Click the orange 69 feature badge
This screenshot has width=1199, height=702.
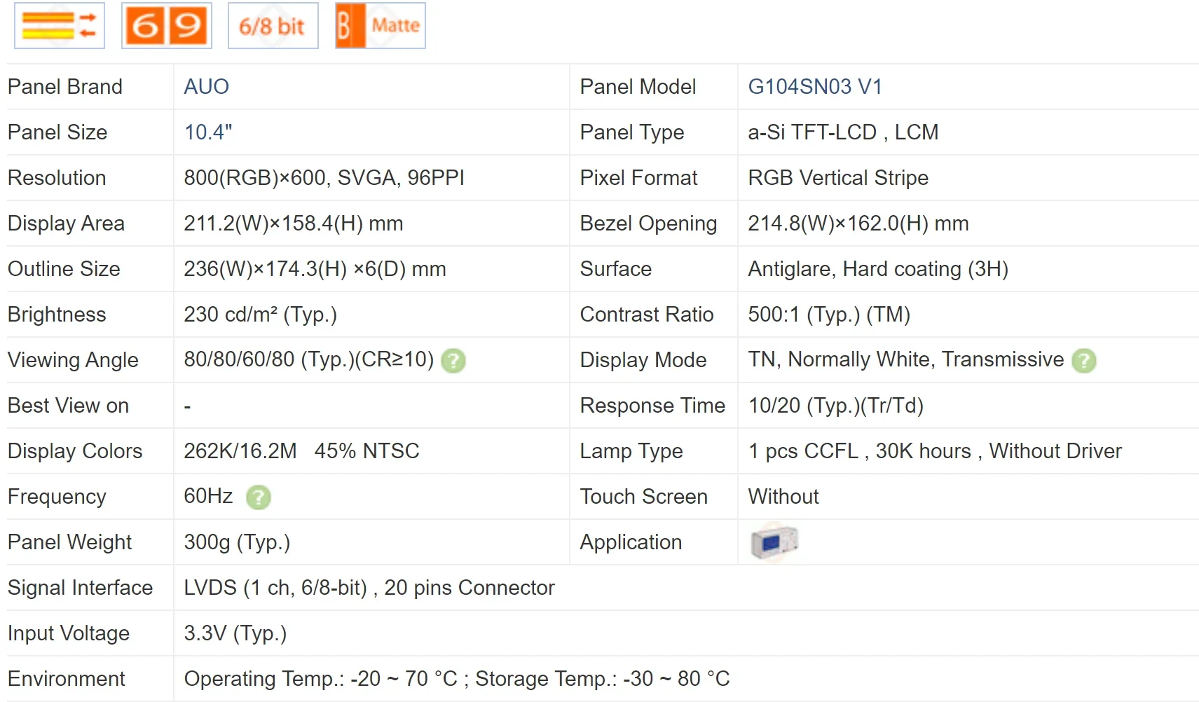click(167, 26)
